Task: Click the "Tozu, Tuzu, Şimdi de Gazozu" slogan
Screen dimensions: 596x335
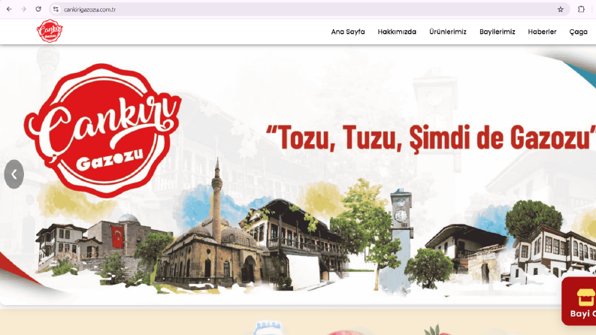Action: [x=431, y=138]
